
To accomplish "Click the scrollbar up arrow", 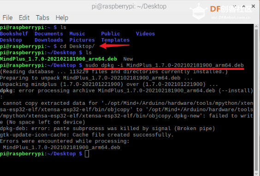I will [x=256, y=27].
